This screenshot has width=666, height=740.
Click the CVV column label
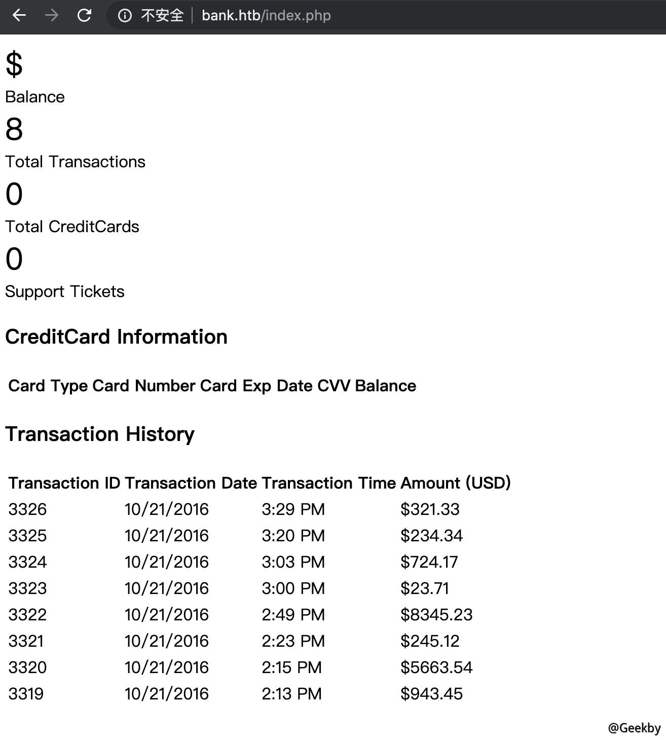tap(336, 386)
